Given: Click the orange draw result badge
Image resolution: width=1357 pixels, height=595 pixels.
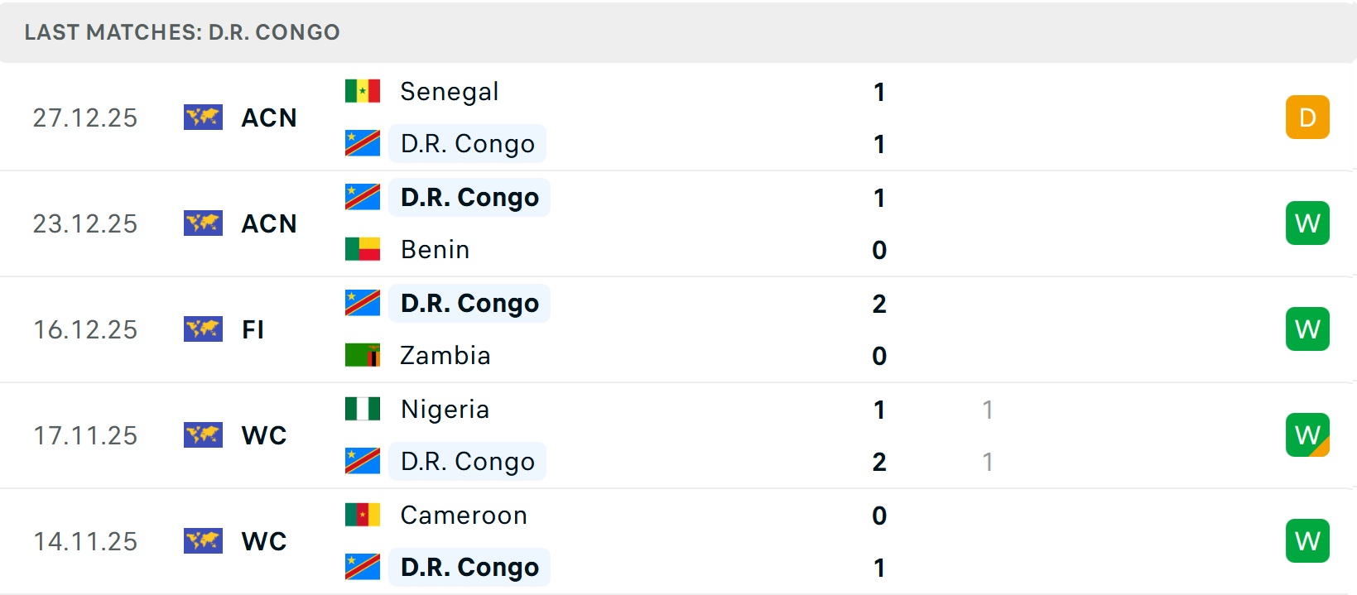Looking at the screenshot, I should (x=1307, y=118).
